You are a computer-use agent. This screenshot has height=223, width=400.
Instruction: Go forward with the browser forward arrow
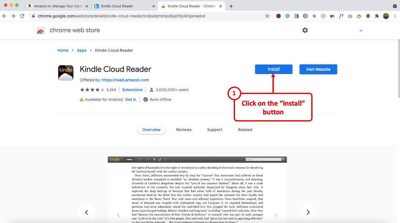[13, 16]
